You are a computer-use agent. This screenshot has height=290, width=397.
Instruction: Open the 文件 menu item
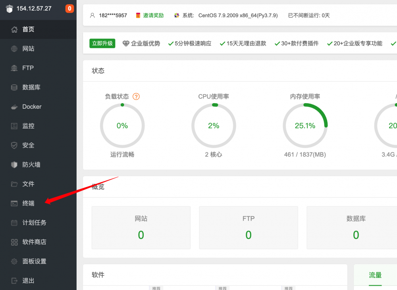coord(28,184)
